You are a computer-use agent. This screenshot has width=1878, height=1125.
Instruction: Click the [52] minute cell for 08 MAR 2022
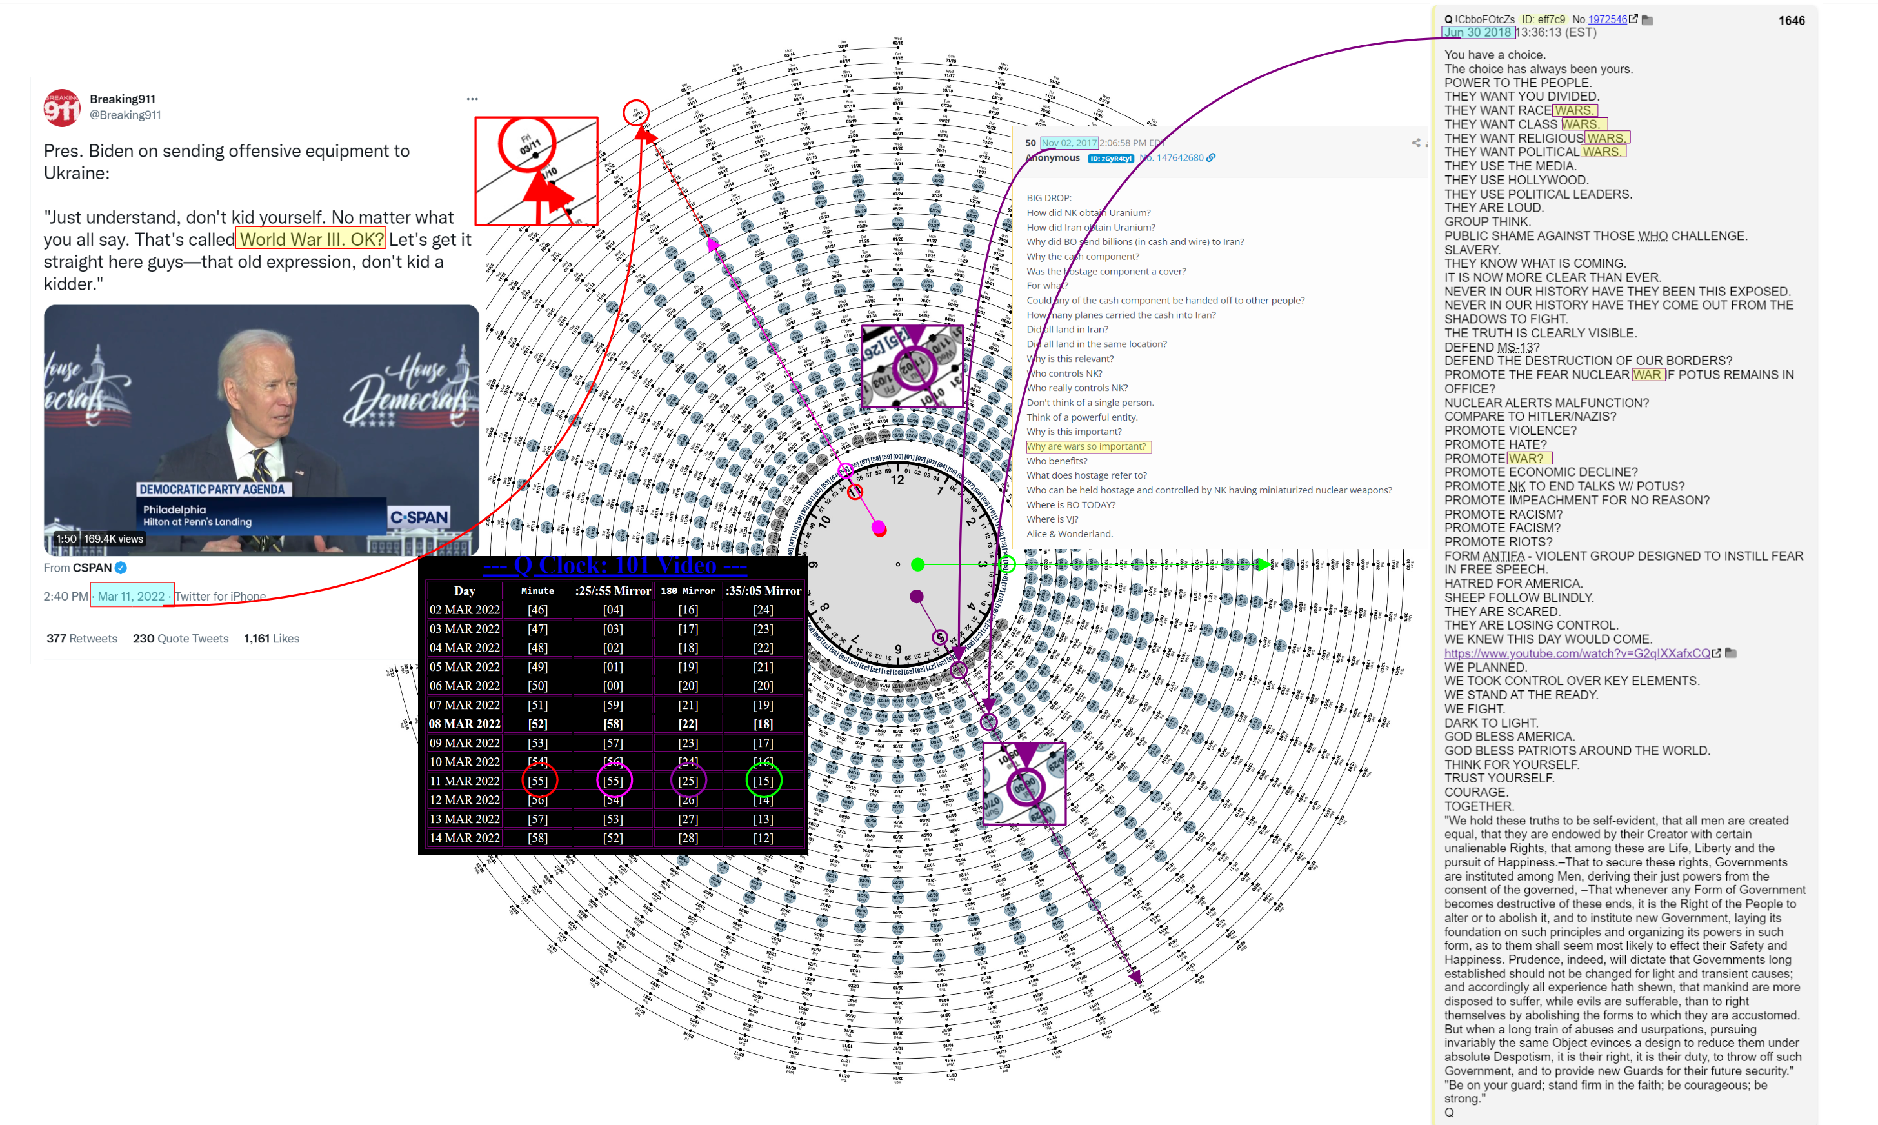[x=537, y=723]
